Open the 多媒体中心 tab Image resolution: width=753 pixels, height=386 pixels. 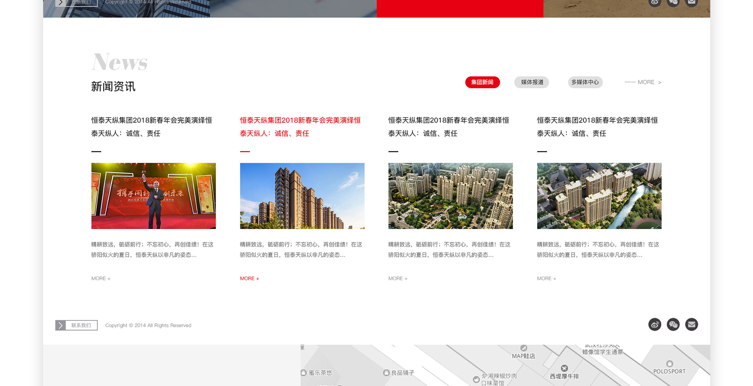tap(585, 82)
